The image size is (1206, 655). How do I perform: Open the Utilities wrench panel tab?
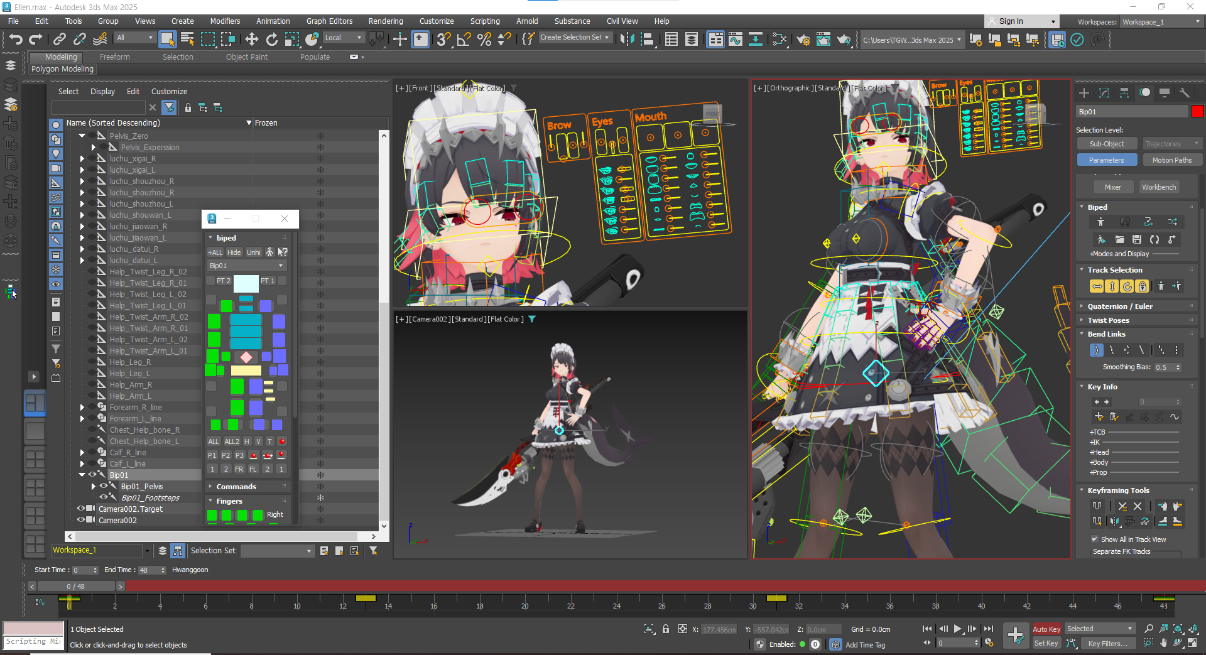pyautogui.click(x=1185, y=93)
